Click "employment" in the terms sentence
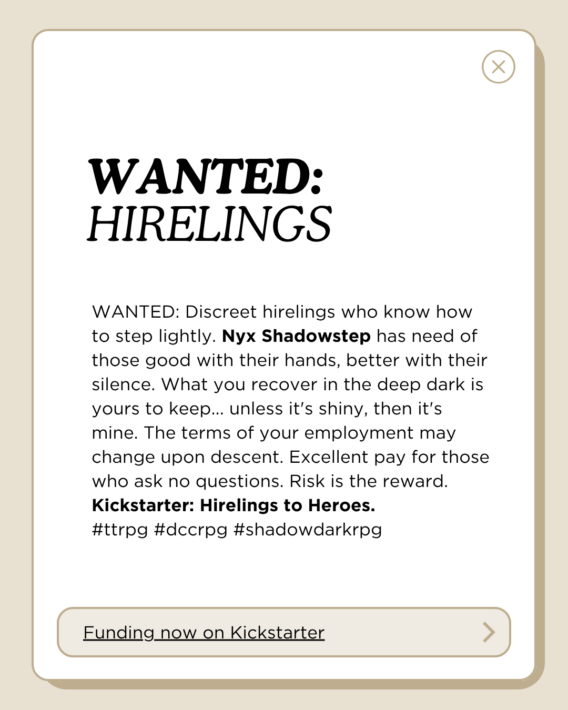 tap(359, 433)
